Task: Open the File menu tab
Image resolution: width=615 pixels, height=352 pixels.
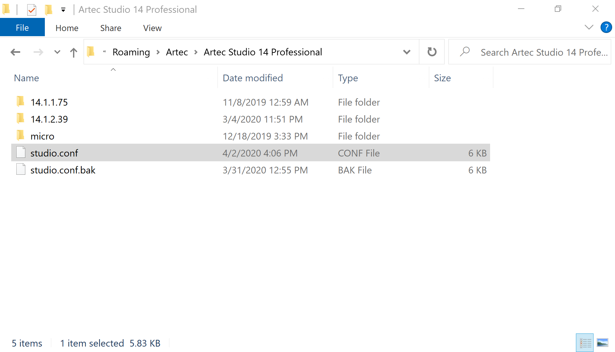Action: coord(22,28)
